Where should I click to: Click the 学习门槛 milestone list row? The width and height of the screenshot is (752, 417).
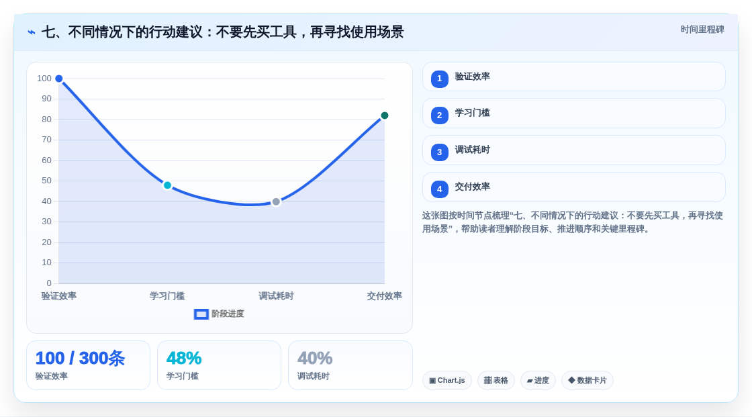(x=573, y=113)
